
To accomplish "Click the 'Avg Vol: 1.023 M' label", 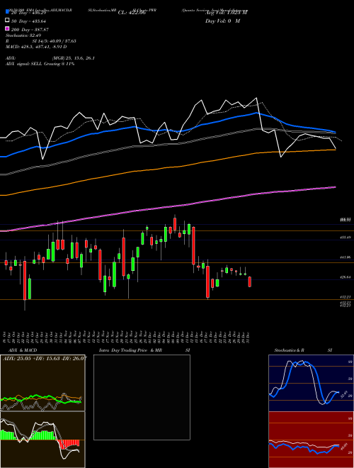I will coord(226,13).
